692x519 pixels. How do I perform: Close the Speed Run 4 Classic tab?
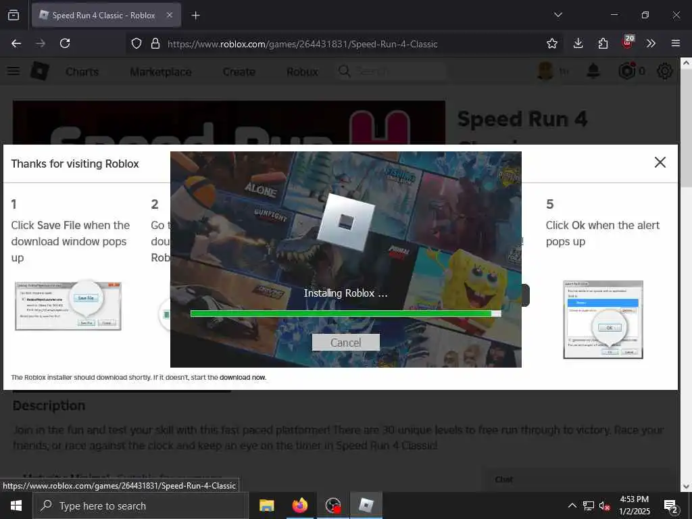coord(170,15)
